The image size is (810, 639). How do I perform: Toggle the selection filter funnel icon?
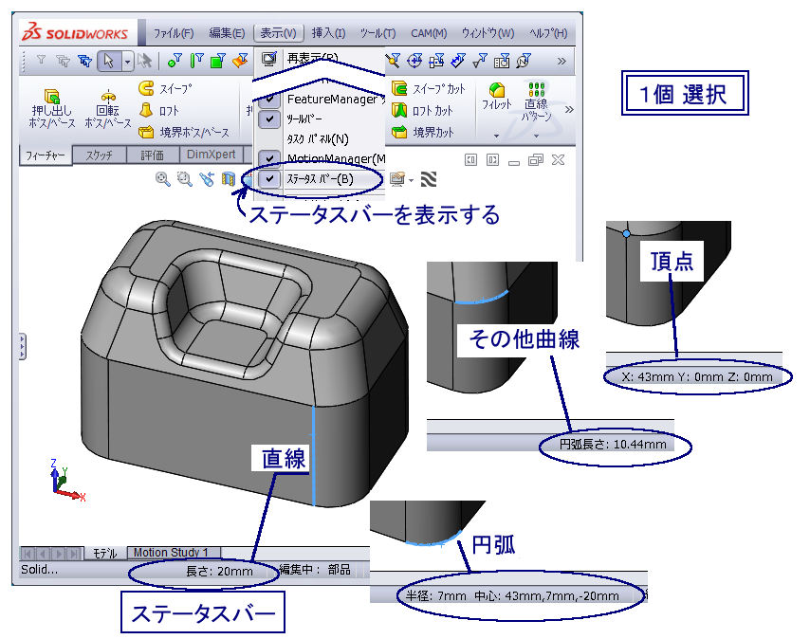[42, 61]
